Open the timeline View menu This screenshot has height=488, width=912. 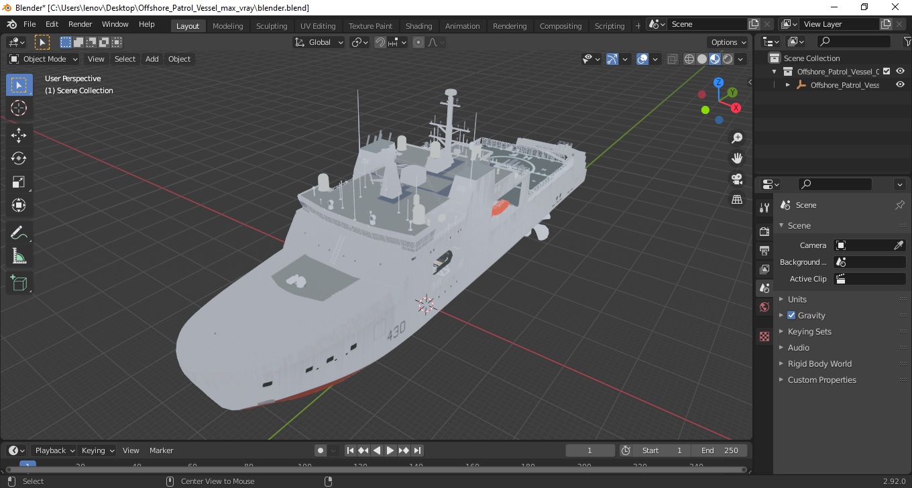pos(131,450)
